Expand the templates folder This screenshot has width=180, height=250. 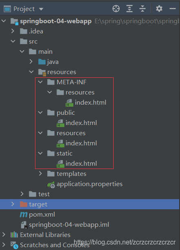tap(40, 173)
